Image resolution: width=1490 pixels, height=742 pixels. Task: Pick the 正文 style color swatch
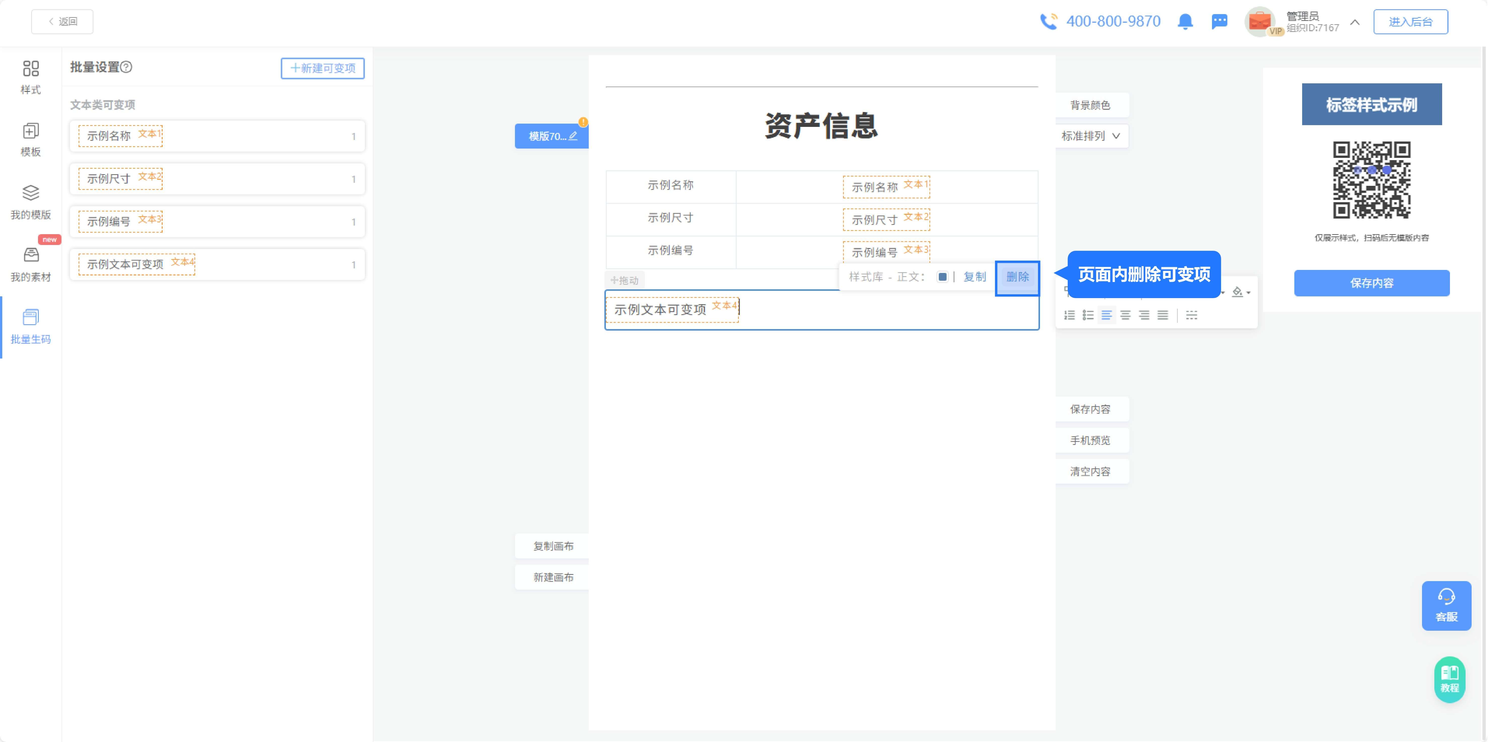click(943, 276)
